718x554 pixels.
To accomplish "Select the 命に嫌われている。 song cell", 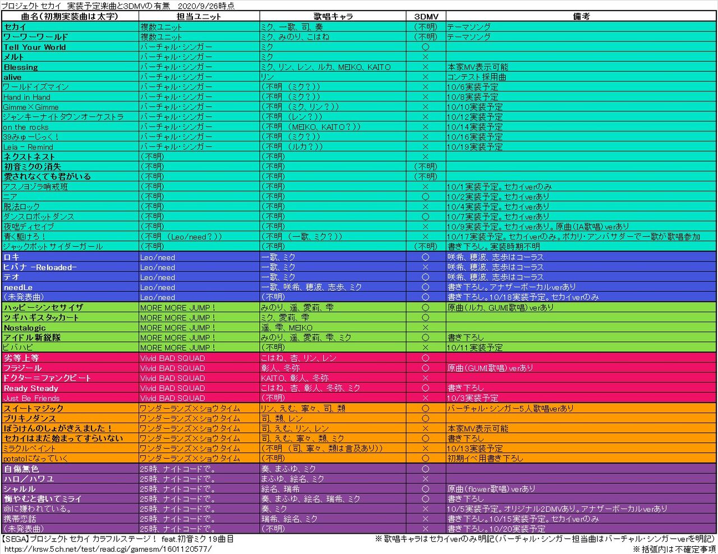I will pos(70,509).
